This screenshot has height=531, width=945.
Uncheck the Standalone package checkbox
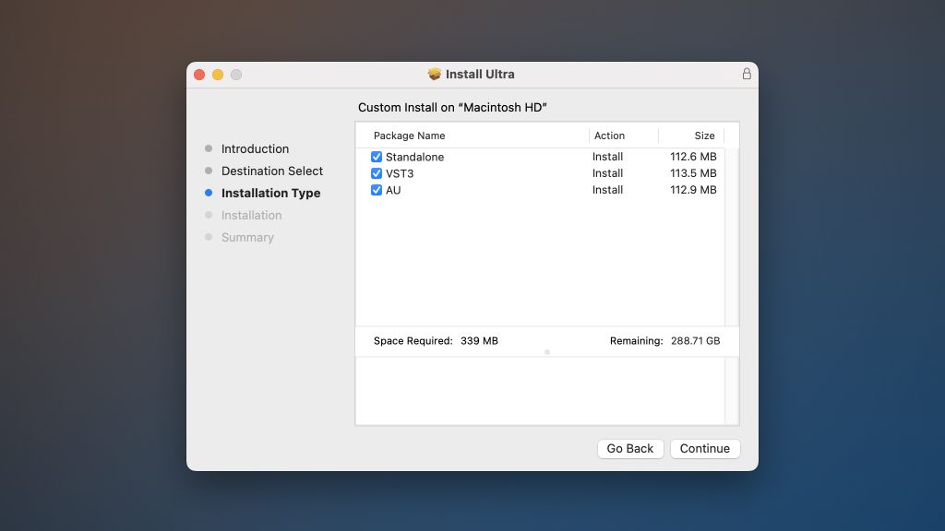[x=377, y=157]
